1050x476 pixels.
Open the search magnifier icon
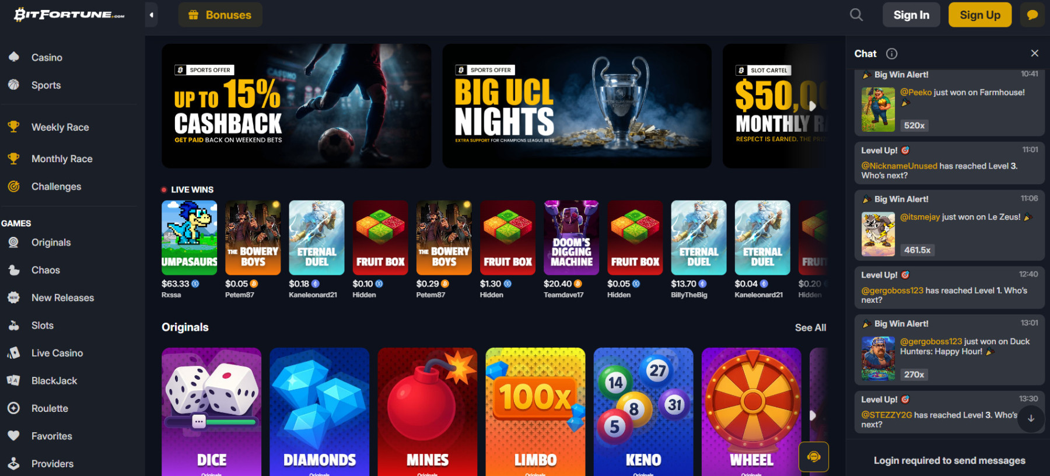coord(856,15)
